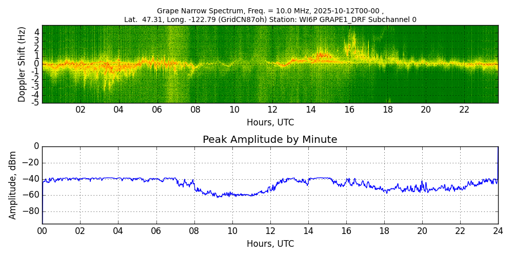Click "Hours, UTC" label below the spectrogram
The width and height of the screenshot is (513, 256).
tap(270, 123)
